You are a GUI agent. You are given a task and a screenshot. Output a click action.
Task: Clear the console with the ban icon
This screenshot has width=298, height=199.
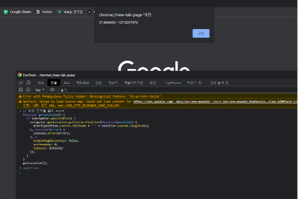[x=28, y=90]
